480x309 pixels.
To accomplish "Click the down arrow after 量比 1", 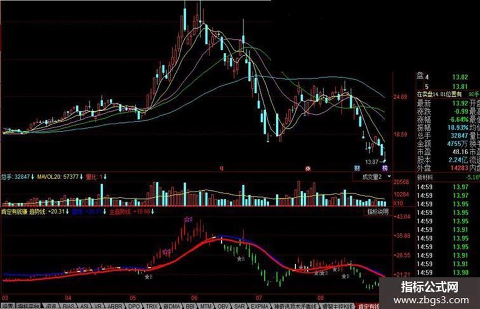I will click(105, 177).
